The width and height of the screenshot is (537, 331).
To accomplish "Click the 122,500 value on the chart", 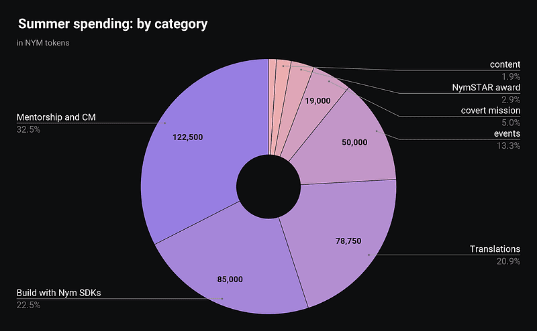I will coord(188,137).
